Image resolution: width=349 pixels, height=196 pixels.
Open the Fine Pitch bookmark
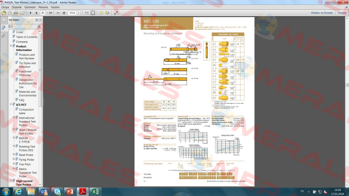[25, 165]
